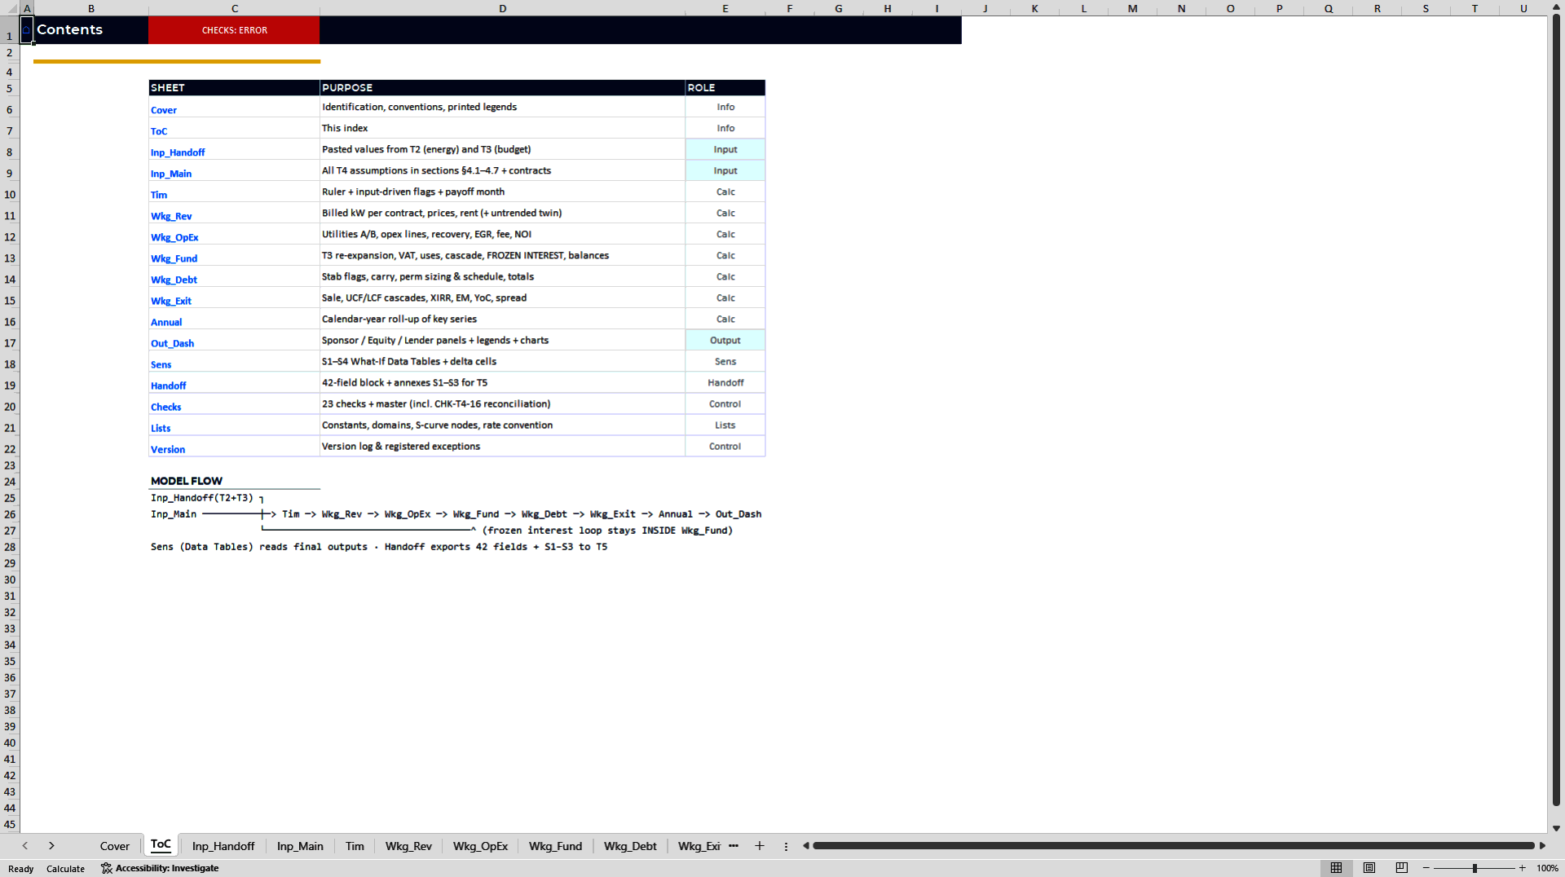
Task: Click the Output role cell
Action: [725, 340]
